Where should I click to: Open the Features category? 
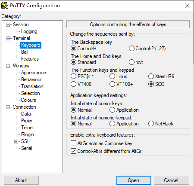pyautogui.click(x=30, y=59)
